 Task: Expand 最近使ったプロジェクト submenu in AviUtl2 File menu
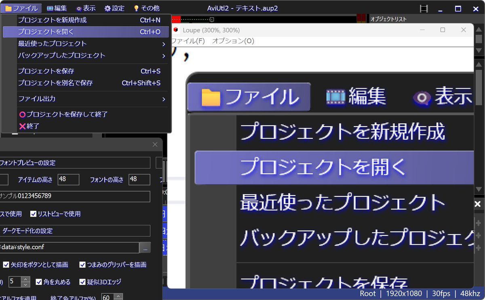point(86,44)
